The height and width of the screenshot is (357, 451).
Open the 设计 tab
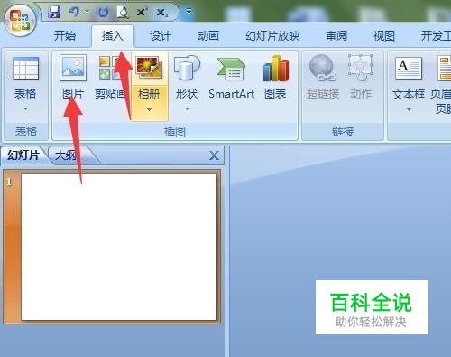point(161,36)
